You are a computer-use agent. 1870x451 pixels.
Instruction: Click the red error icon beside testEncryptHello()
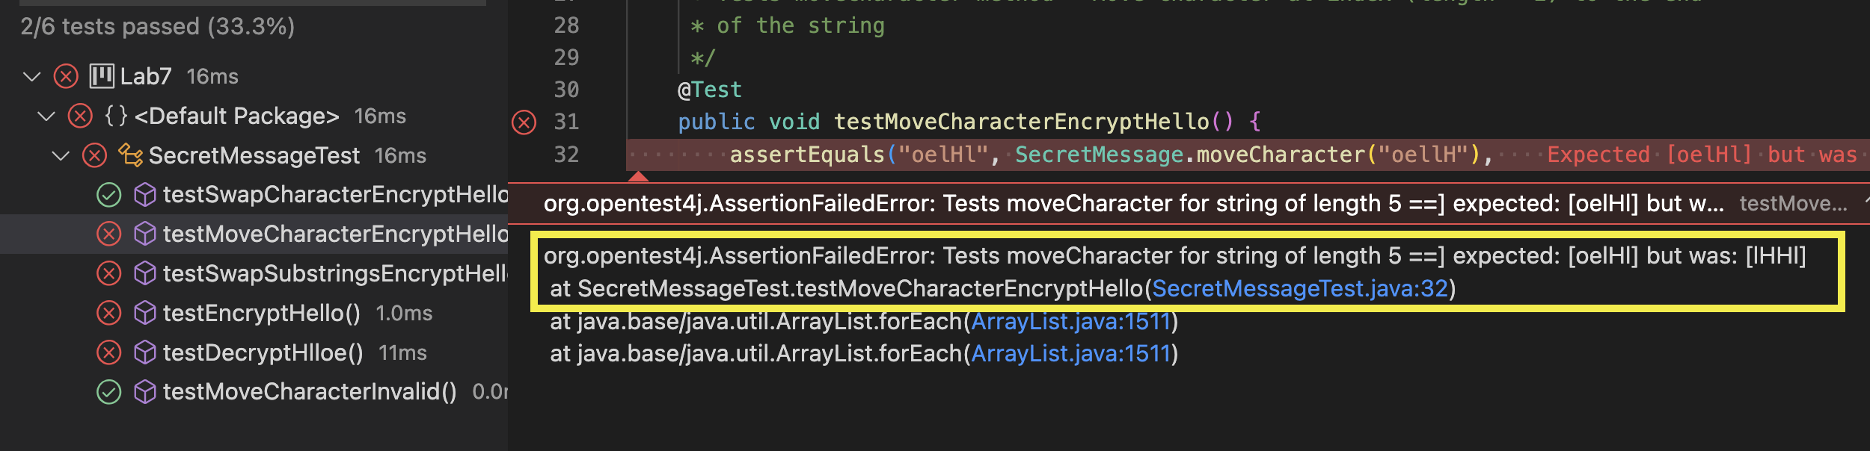[109, 313]
